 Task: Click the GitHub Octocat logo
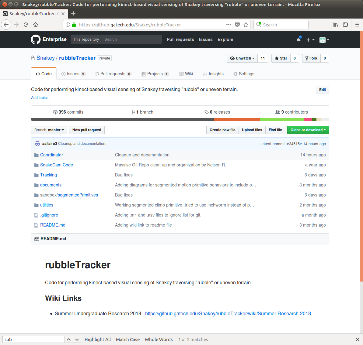pos(36,39)
